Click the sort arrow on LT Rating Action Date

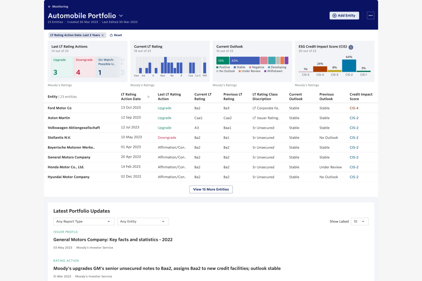pos(148,97)
